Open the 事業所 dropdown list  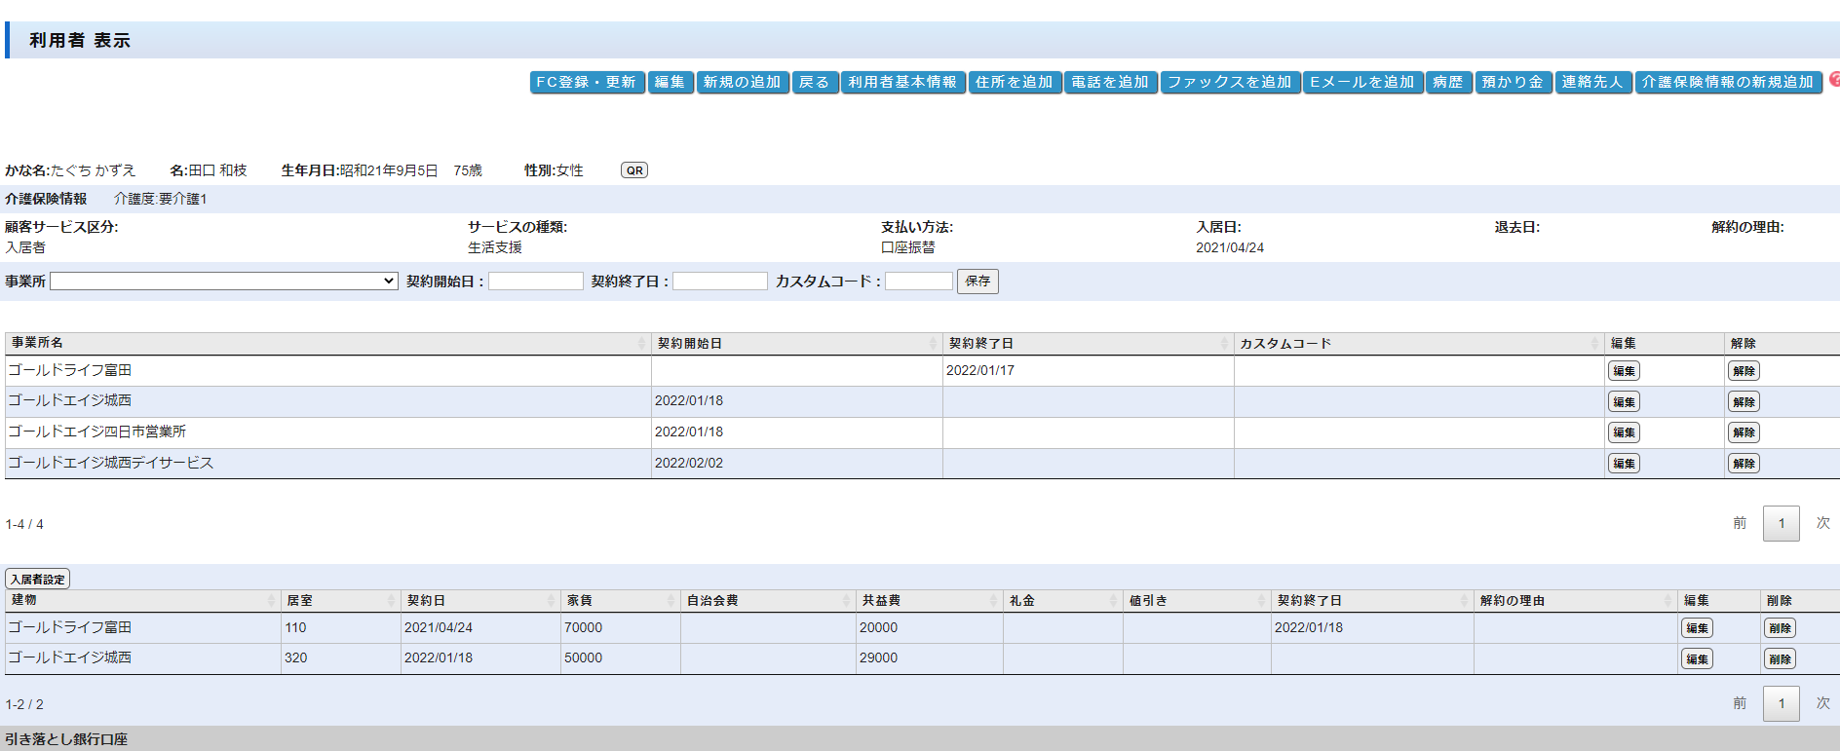(x=223, y=282)
